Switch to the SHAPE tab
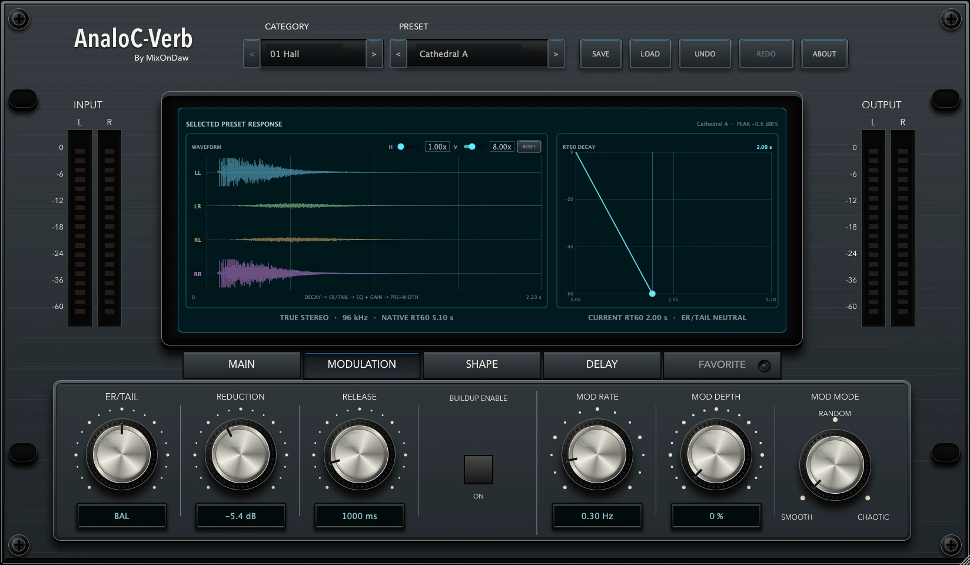The image size is (970, 565). [481, 364]
